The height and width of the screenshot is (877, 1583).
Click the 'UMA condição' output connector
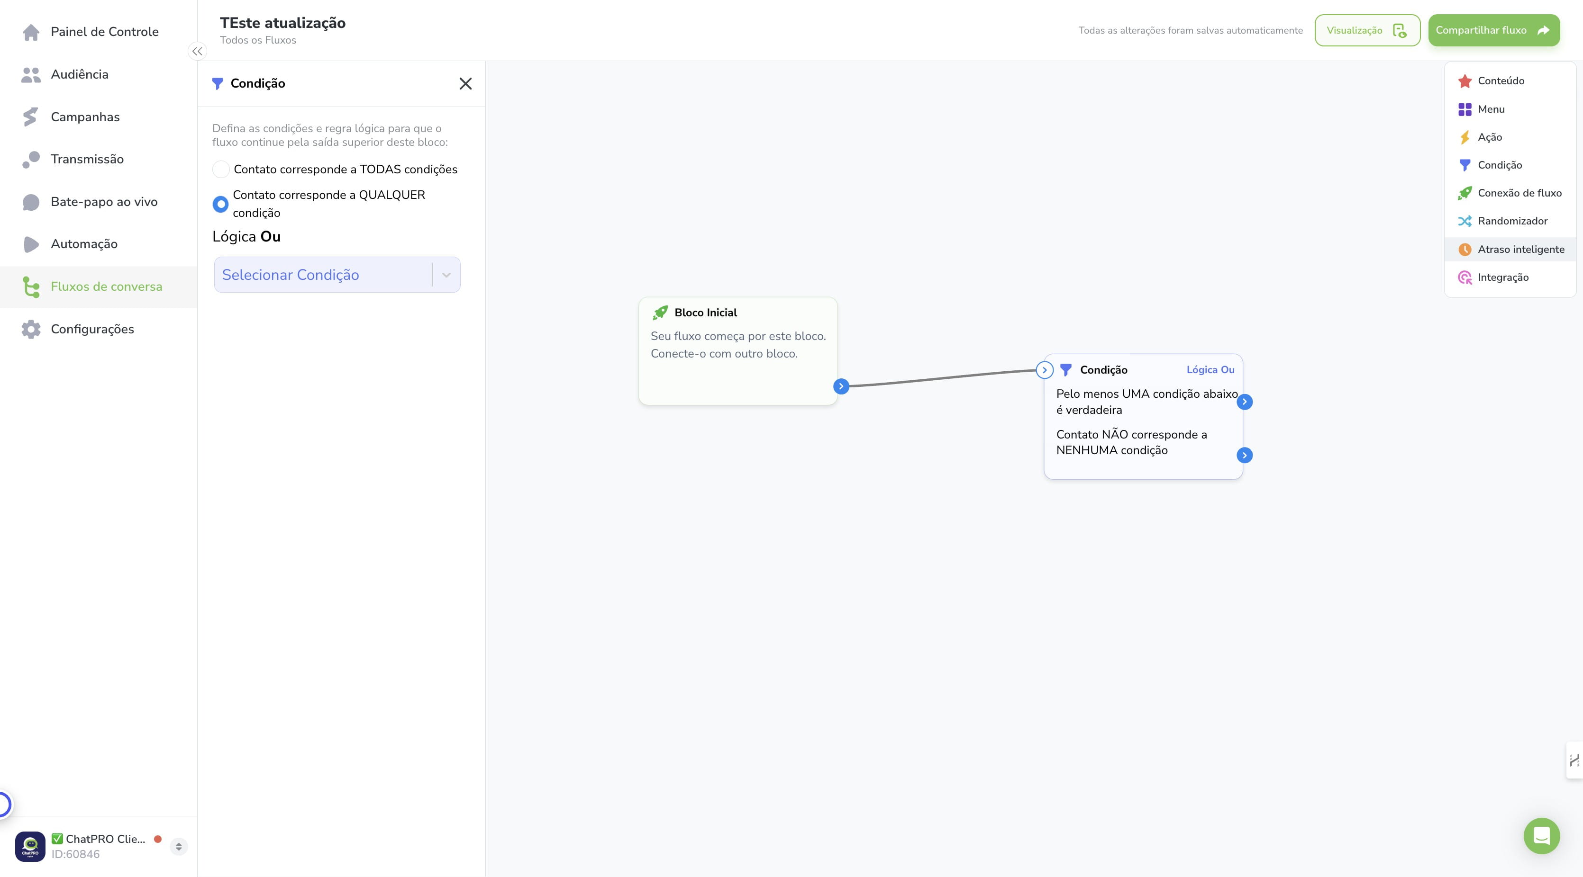pyautogui.click(x=1245, y=402)
